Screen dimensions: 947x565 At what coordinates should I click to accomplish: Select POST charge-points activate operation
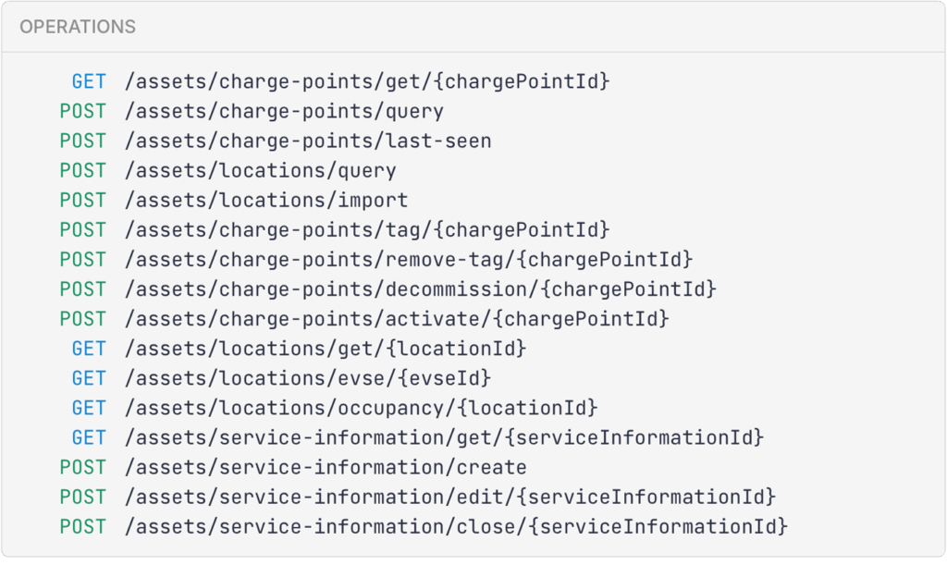pos(397,318)
